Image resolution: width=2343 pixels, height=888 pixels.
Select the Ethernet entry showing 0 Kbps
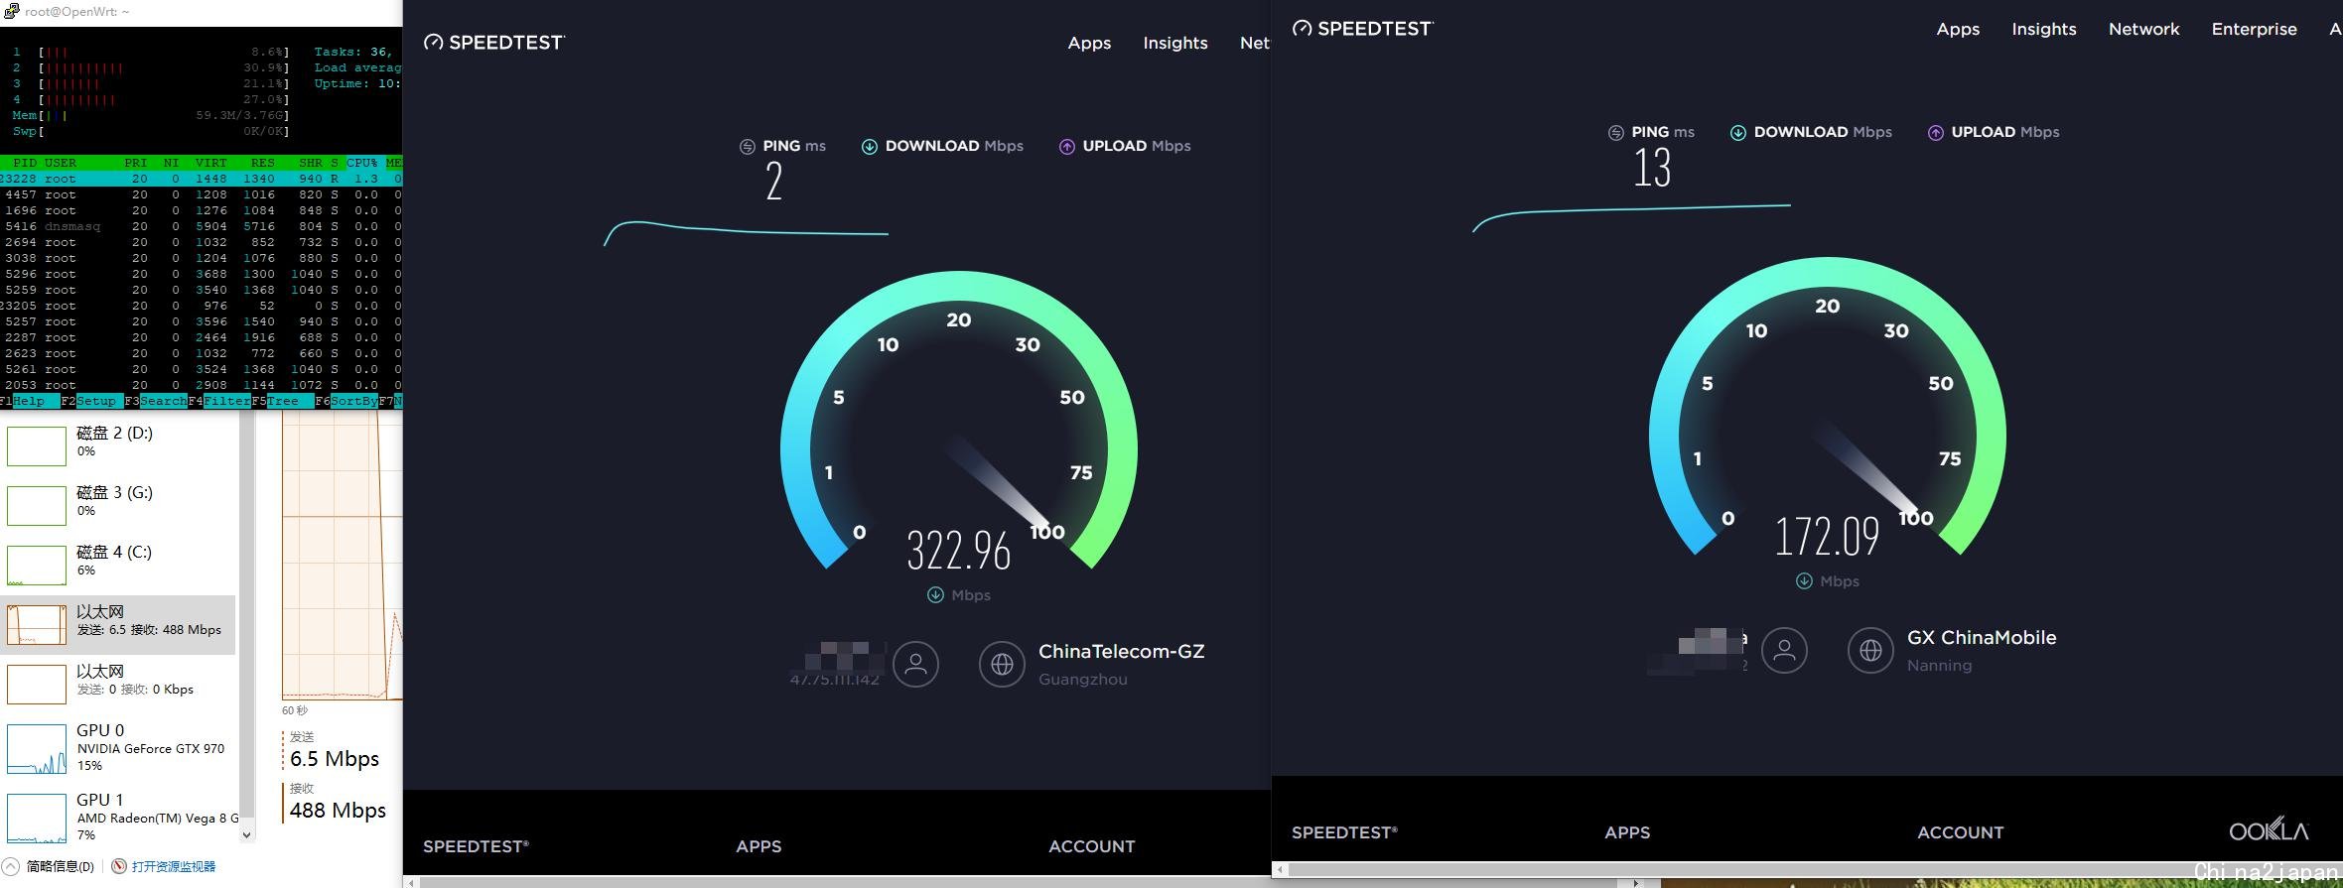click(x=119, y=684)
